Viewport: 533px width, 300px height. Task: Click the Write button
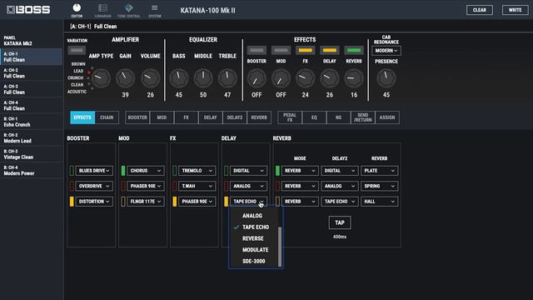(x=515, y=10)
